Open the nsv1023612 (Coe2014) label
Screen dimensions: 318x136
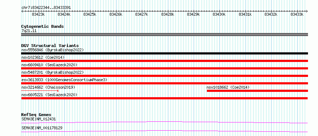(x=43, y=57)
